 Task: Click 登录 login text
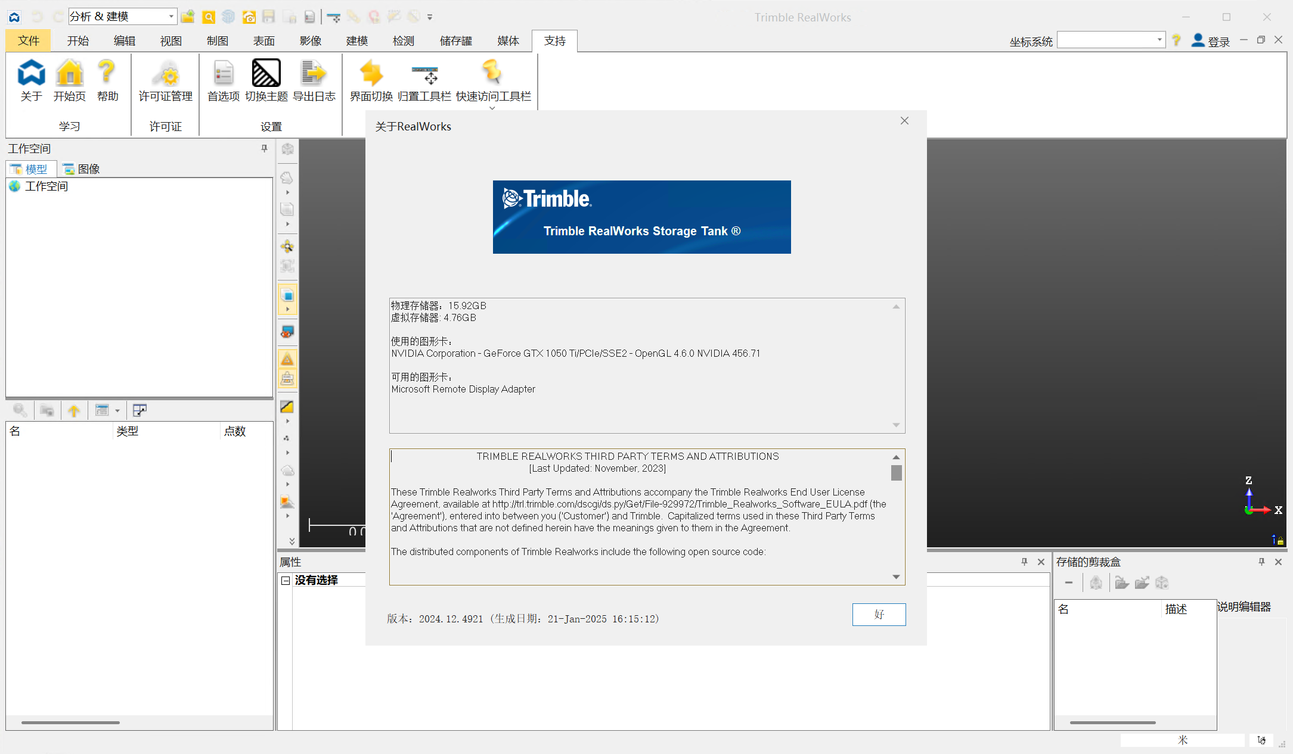tap(1219, 42)
